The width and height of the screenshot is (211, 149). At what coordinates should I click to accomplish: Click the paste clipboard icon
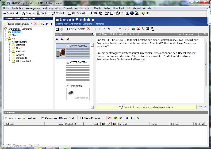pos(101,13)
